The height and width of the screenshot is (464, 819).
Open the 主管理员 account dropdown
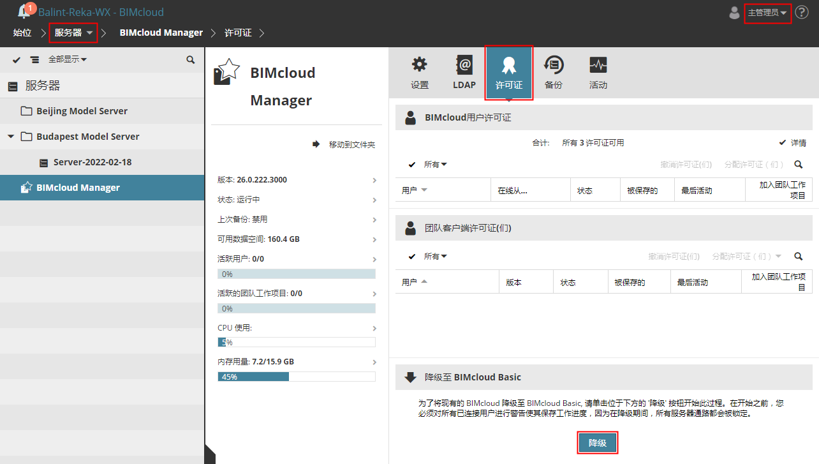(767, 13)
